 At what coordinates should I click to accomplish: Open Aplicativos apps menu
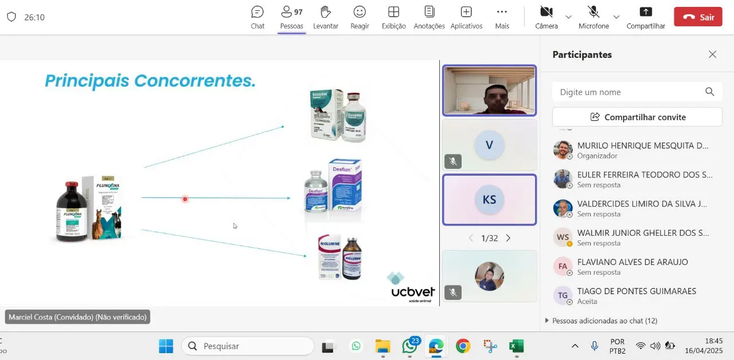tap(466, 17)
